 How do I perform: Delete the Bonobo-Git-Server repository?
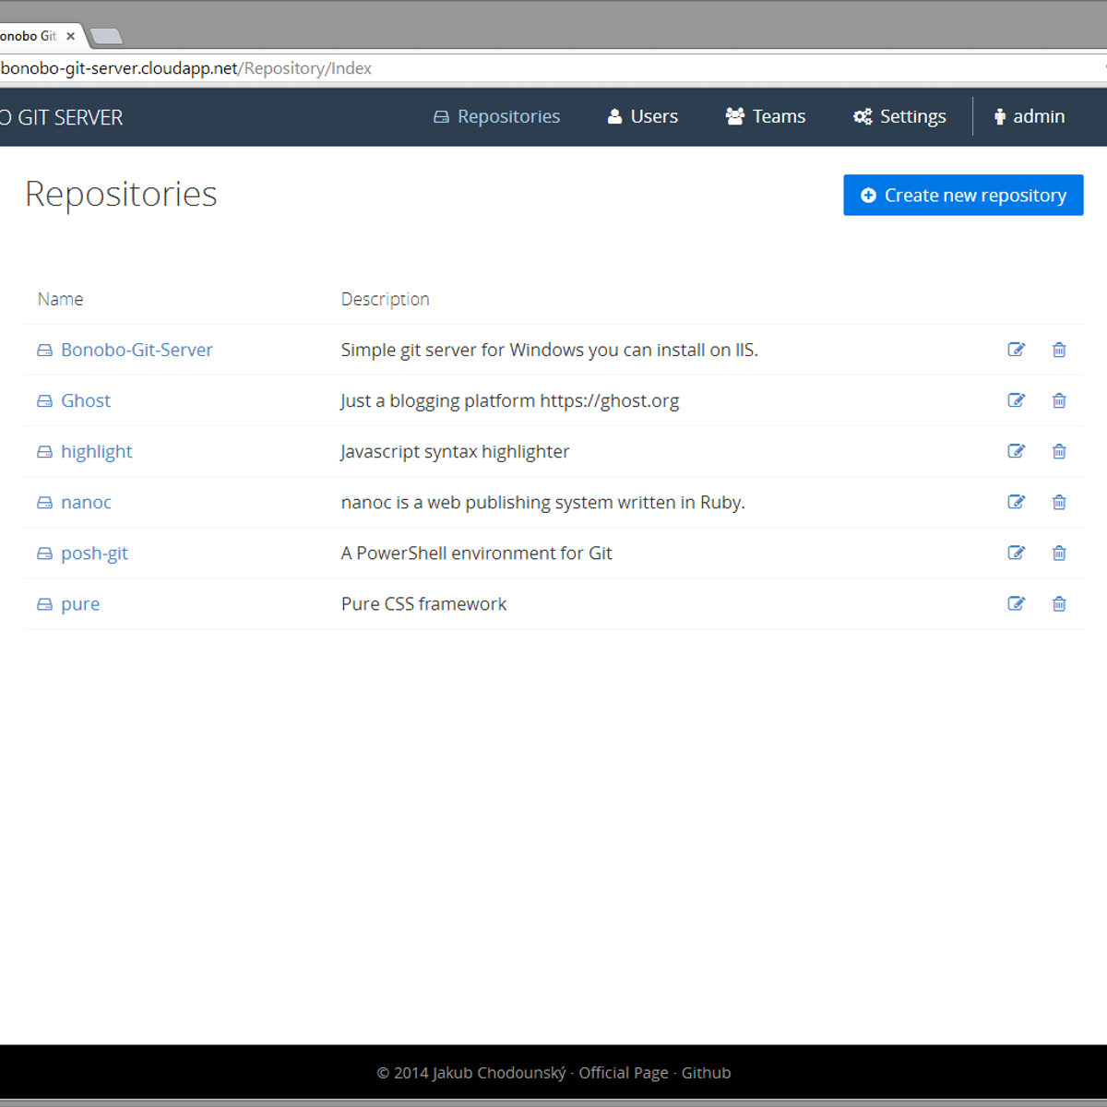click(1059, 350)
